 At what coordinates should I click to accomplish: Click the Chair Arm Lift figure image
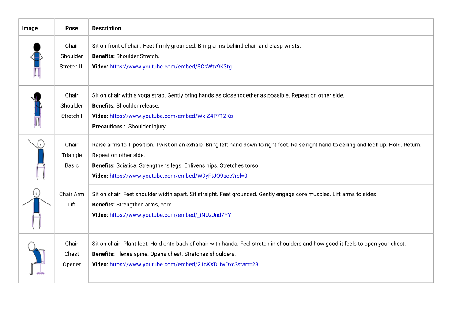[37, 209]
